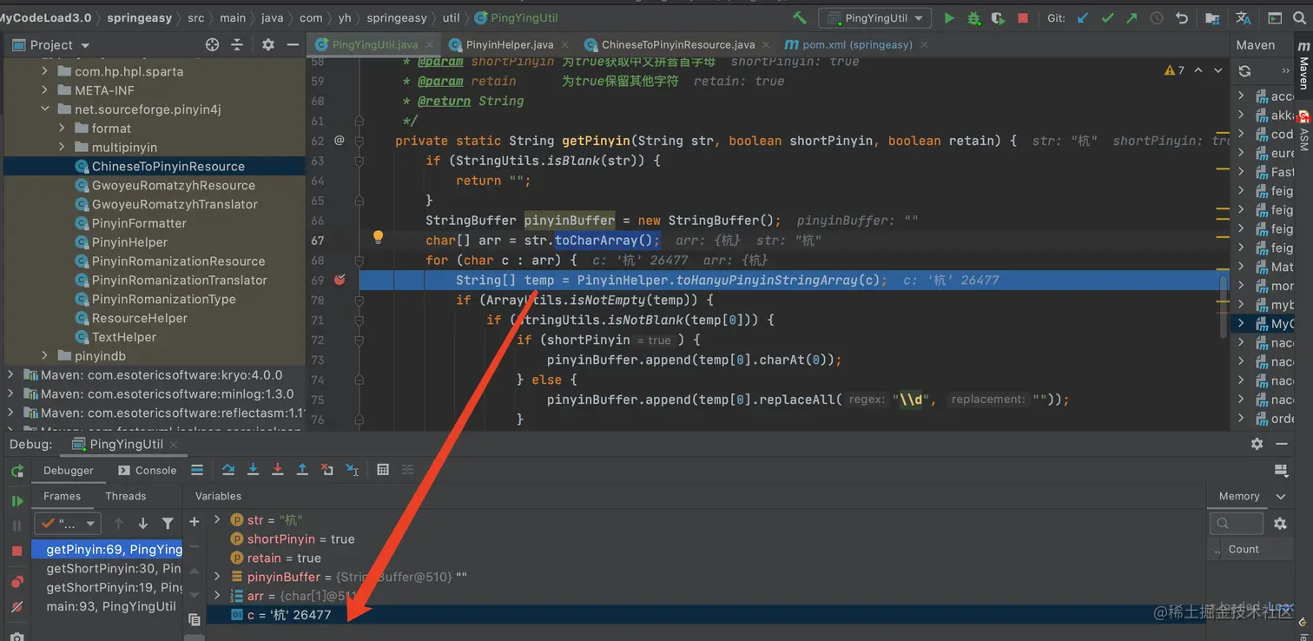1313x641 pixels.
Task: Click Git push arrow icon
Action: click(1132, 18)
